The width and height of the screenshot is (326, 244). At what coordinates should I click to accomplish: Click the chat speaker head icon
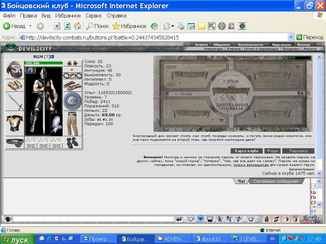[x=8, y=219]
